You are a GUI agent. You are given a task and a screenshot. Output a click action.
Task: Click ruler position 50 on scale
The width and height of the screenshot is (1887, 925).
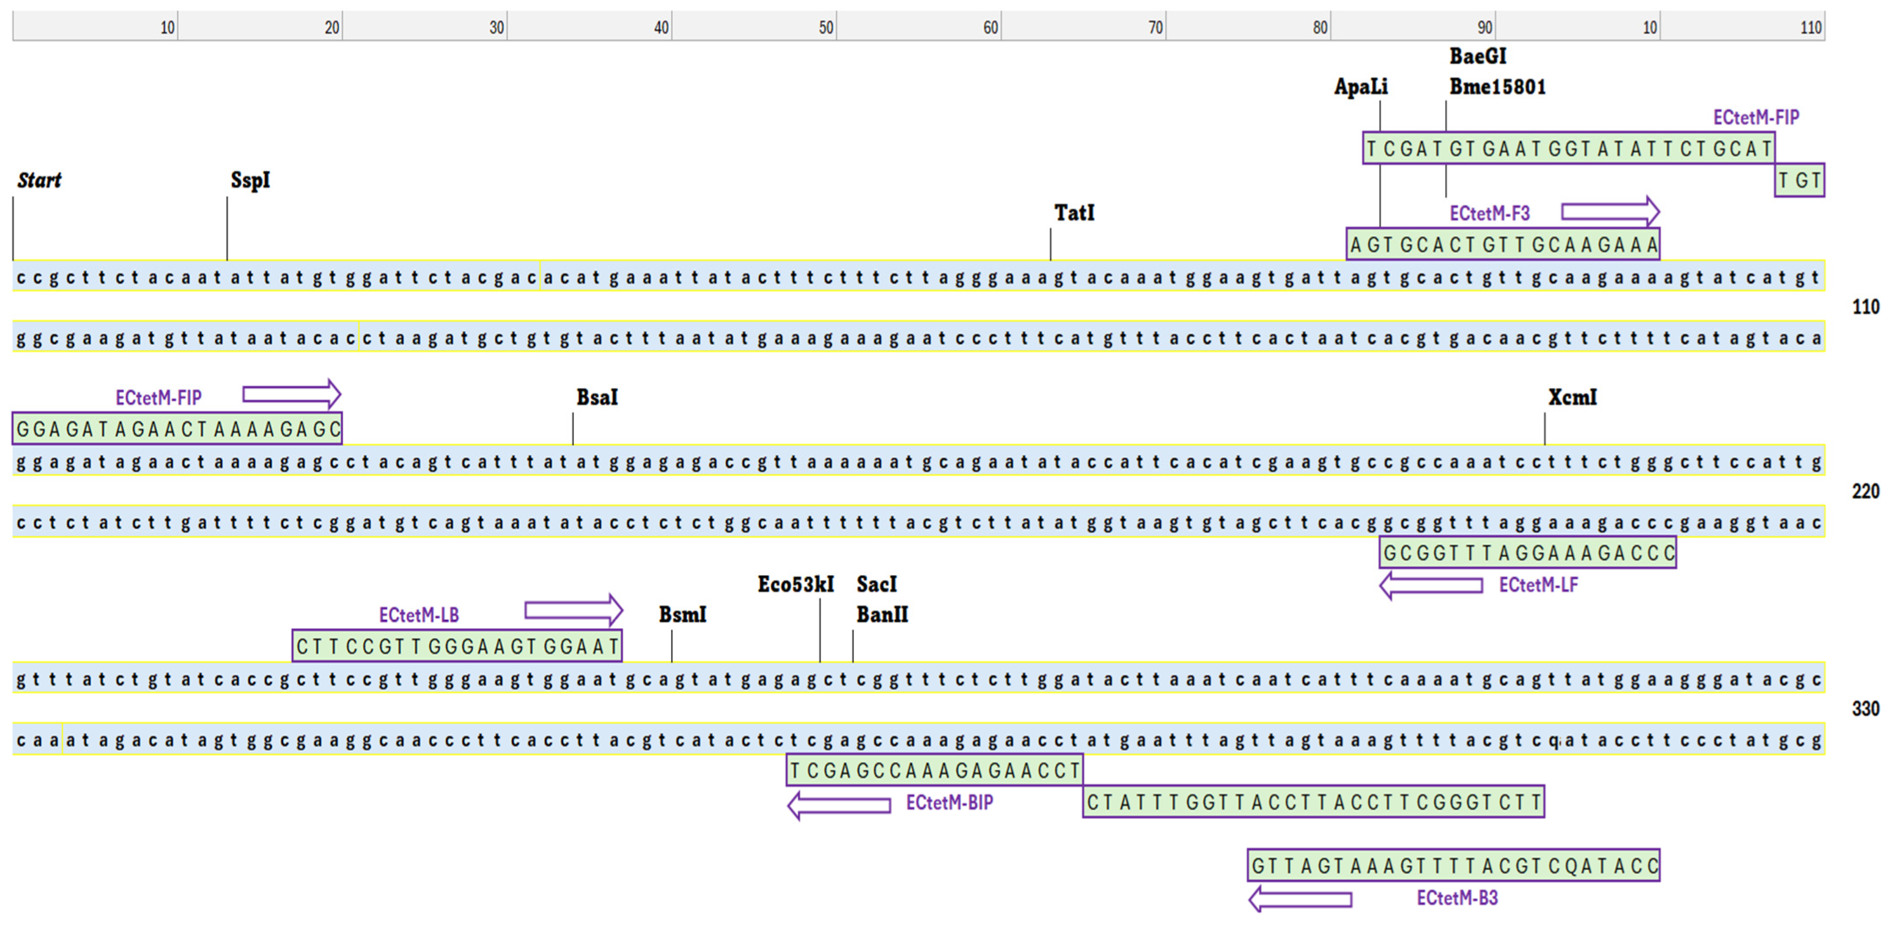[825, 28]
